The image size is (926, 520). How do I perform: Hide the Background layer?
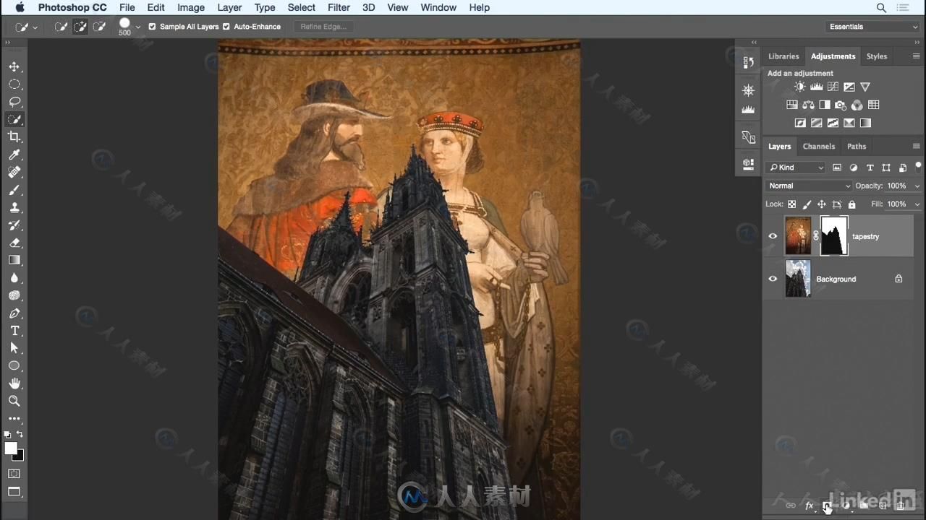(773, 279)
